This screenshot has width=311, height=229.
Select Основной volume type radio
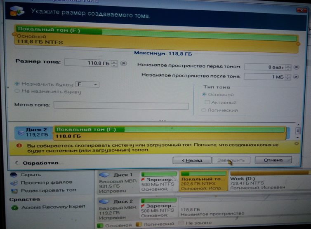[x=204, y=94]
